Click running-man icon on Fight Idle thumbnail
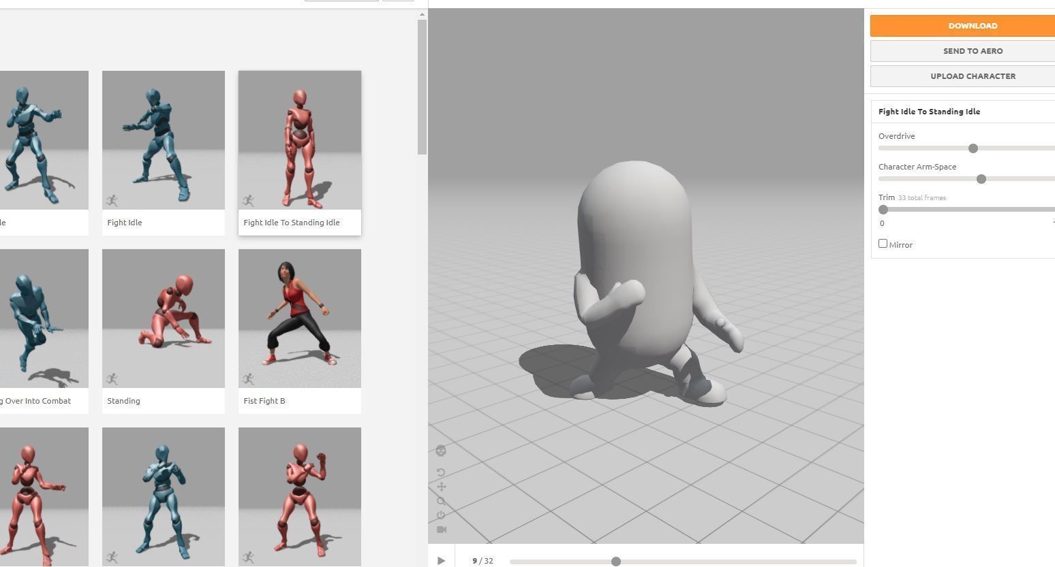 [x=112, y=200]
